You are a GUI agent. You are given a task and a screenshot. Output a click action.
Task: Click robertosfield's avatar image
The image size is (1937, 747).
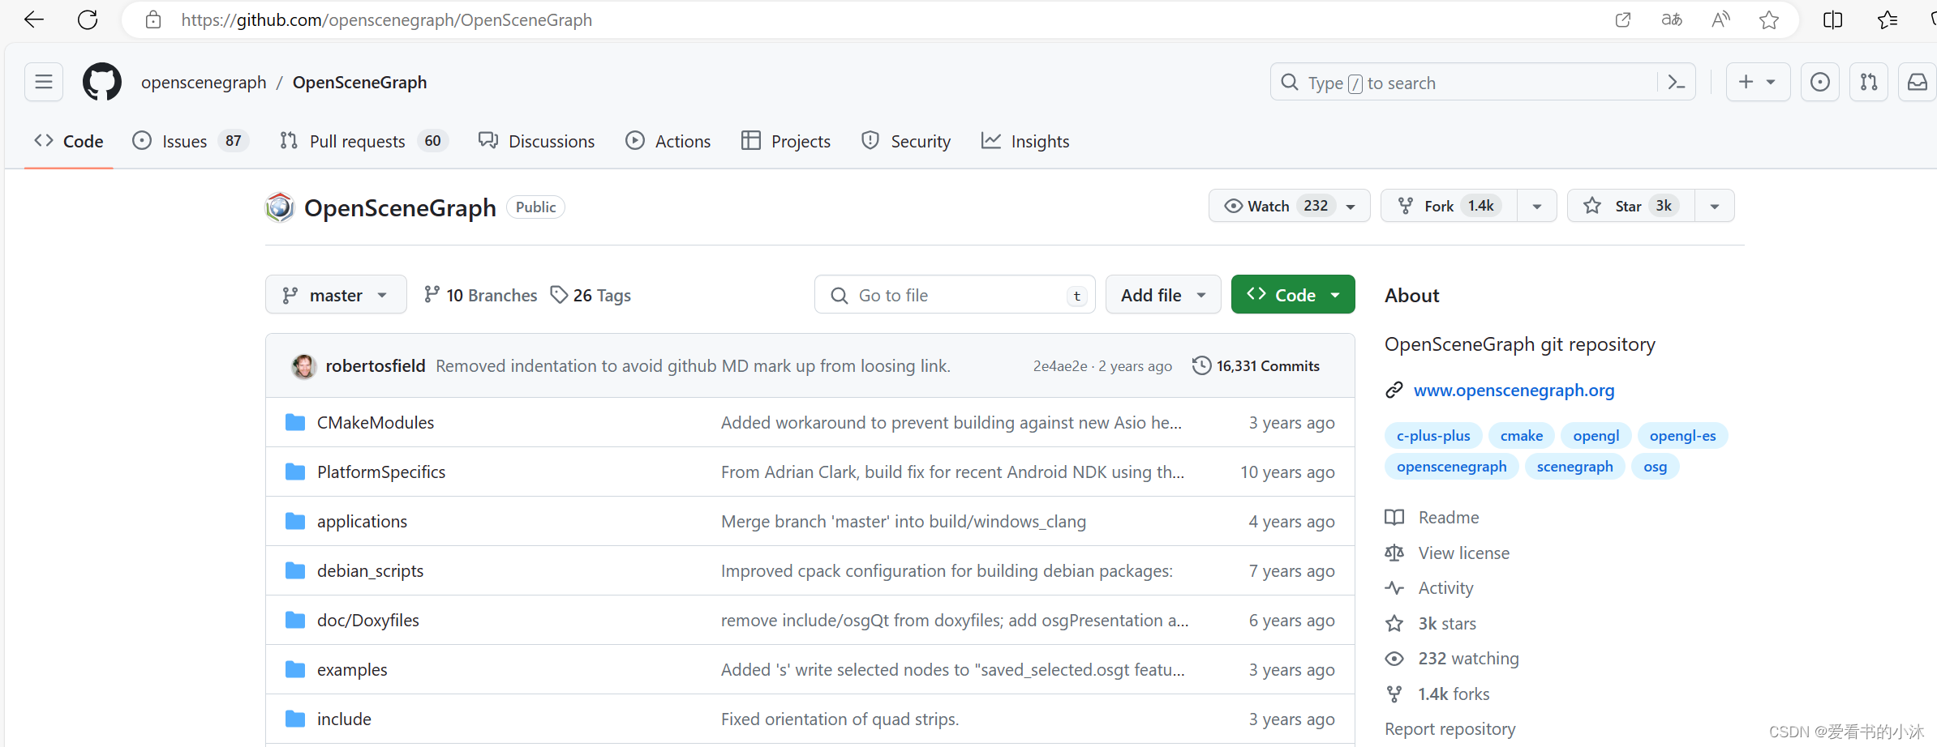point(304,366)
